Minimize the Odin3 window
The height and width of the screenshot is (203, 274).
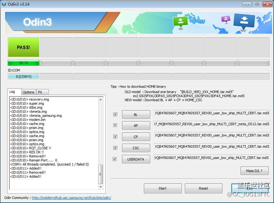247,4
